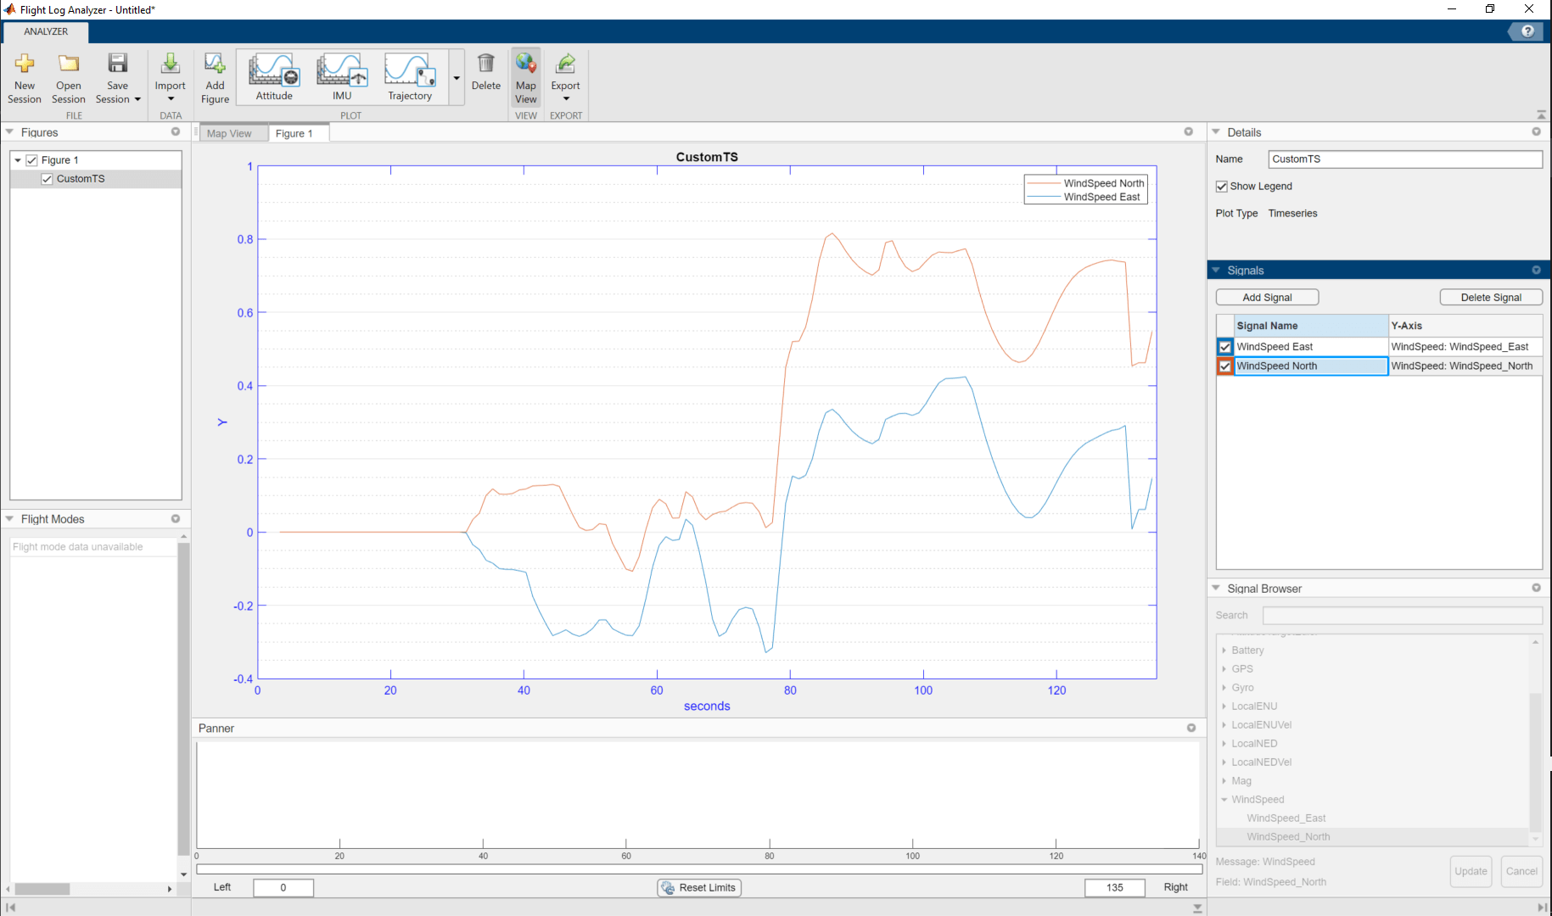Click the Reset Limits button
Screen dimensions: 1552x916
(698, 888)
